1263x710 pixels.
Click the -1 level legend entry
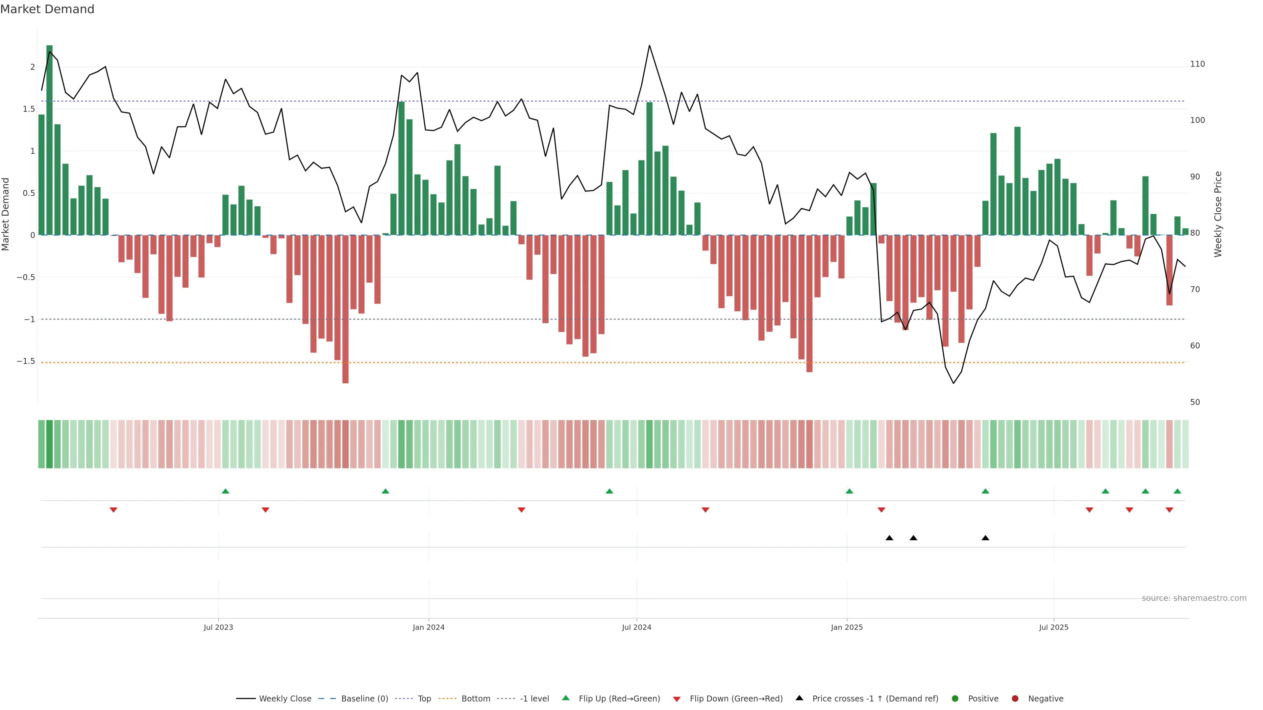[534, 699]
